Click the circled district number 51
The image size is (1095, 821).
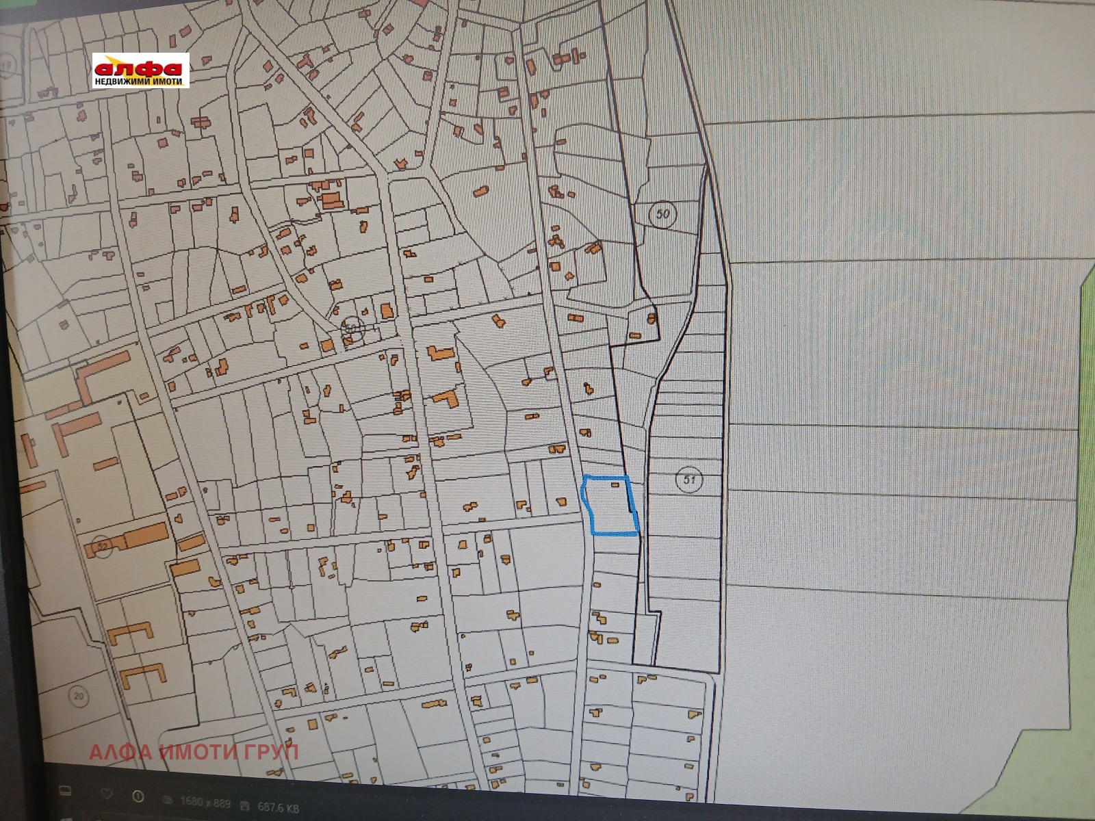688,480
